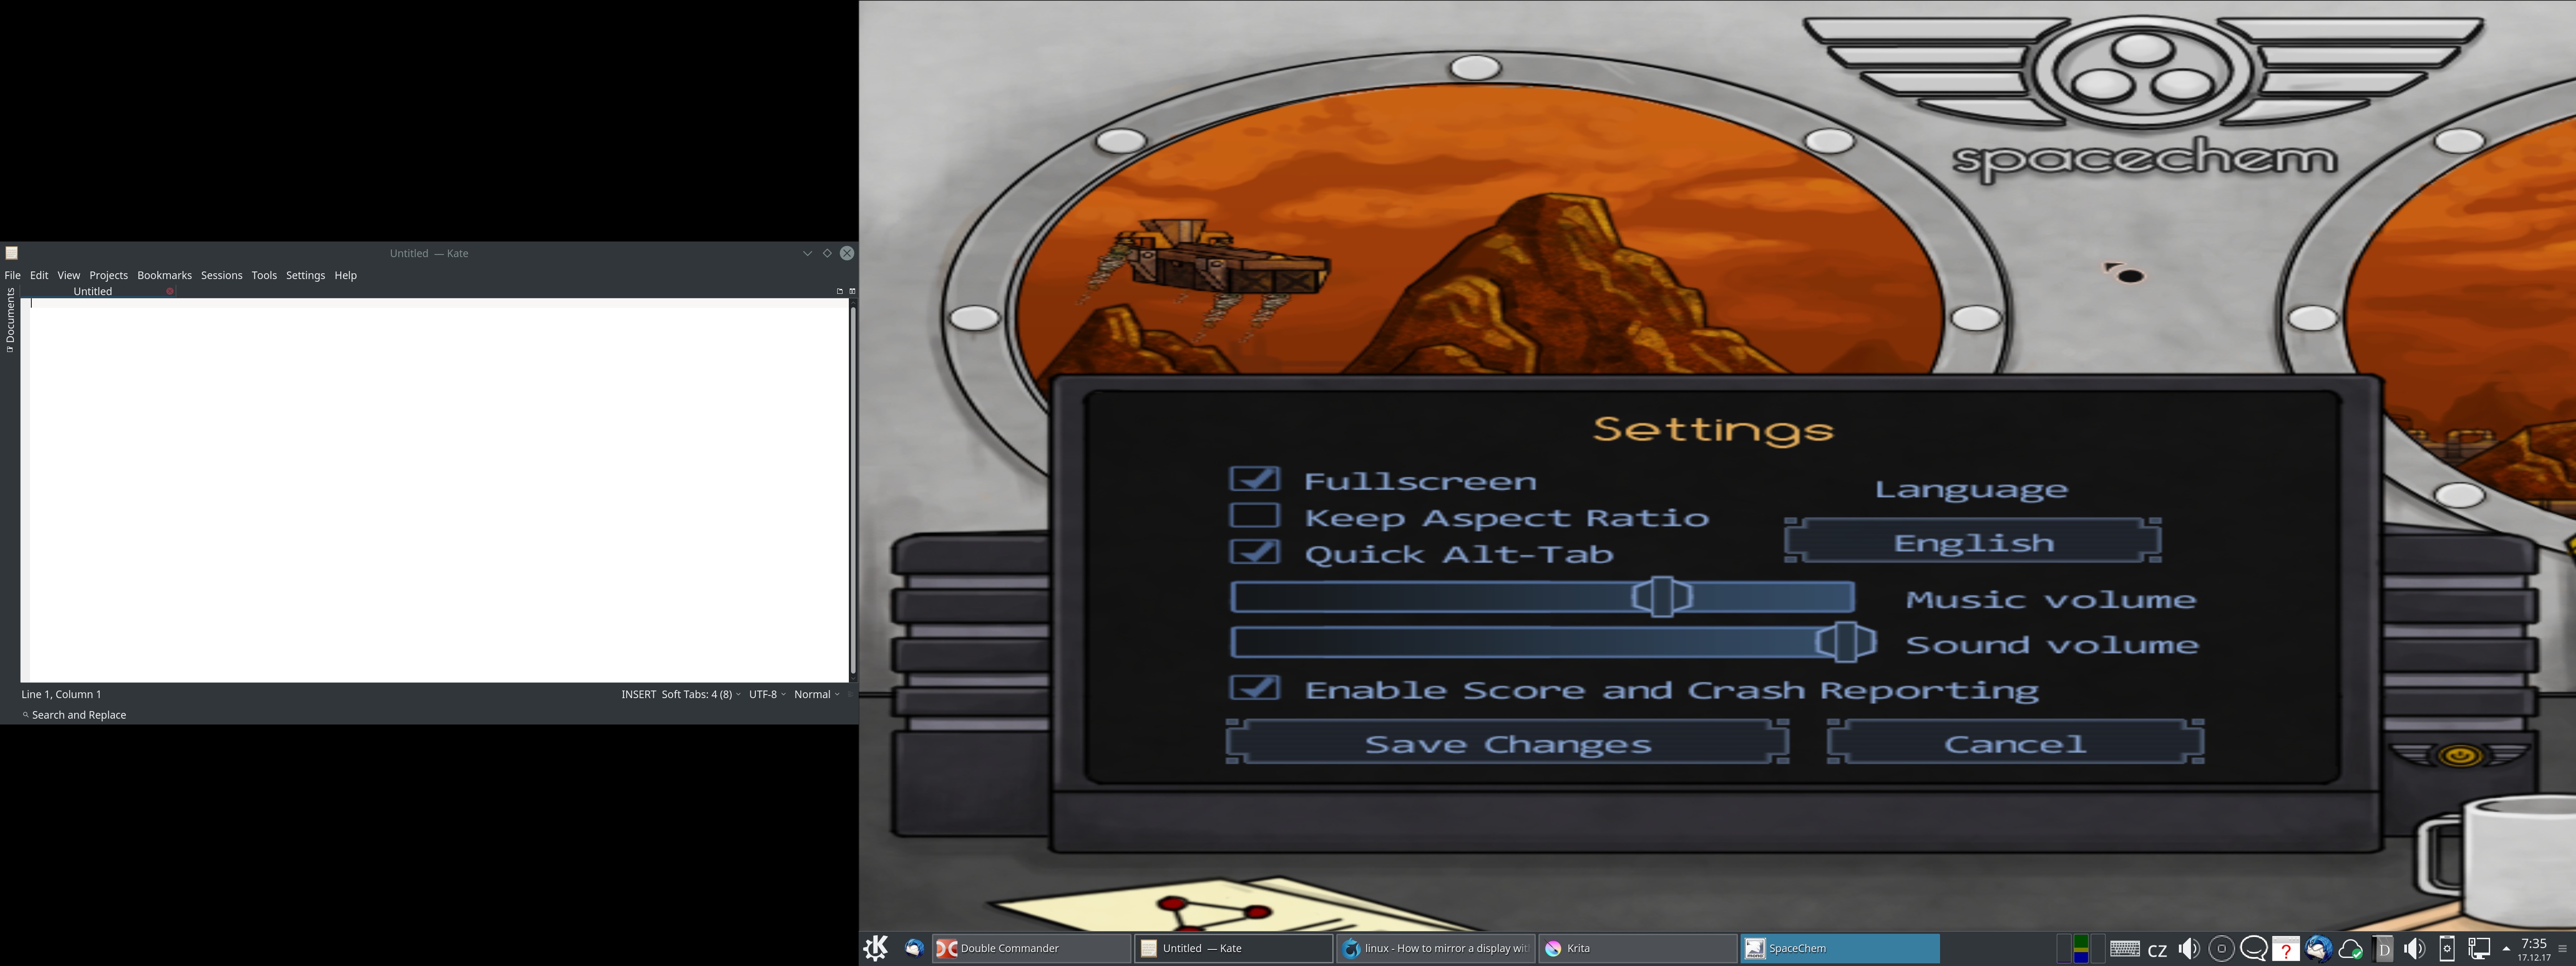
Task: Open Kate Settings menu
Action: coord(305,274)
